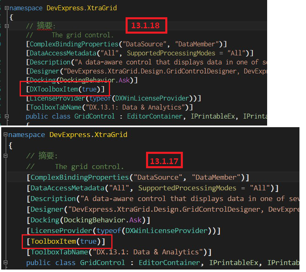Click the yellow ToolboxItem attribute in the lower pane

click(x=53, y=241)
